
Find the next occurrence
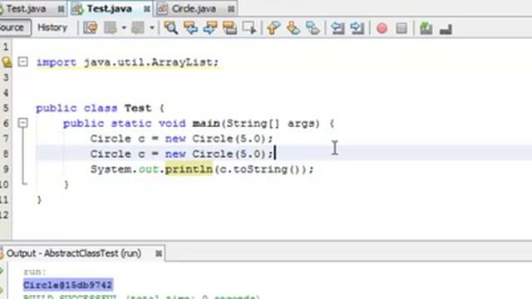pos(210,27)
